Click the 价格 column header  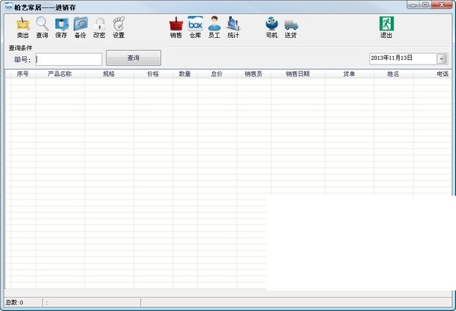pyautogui.click(x=154, y=74)
